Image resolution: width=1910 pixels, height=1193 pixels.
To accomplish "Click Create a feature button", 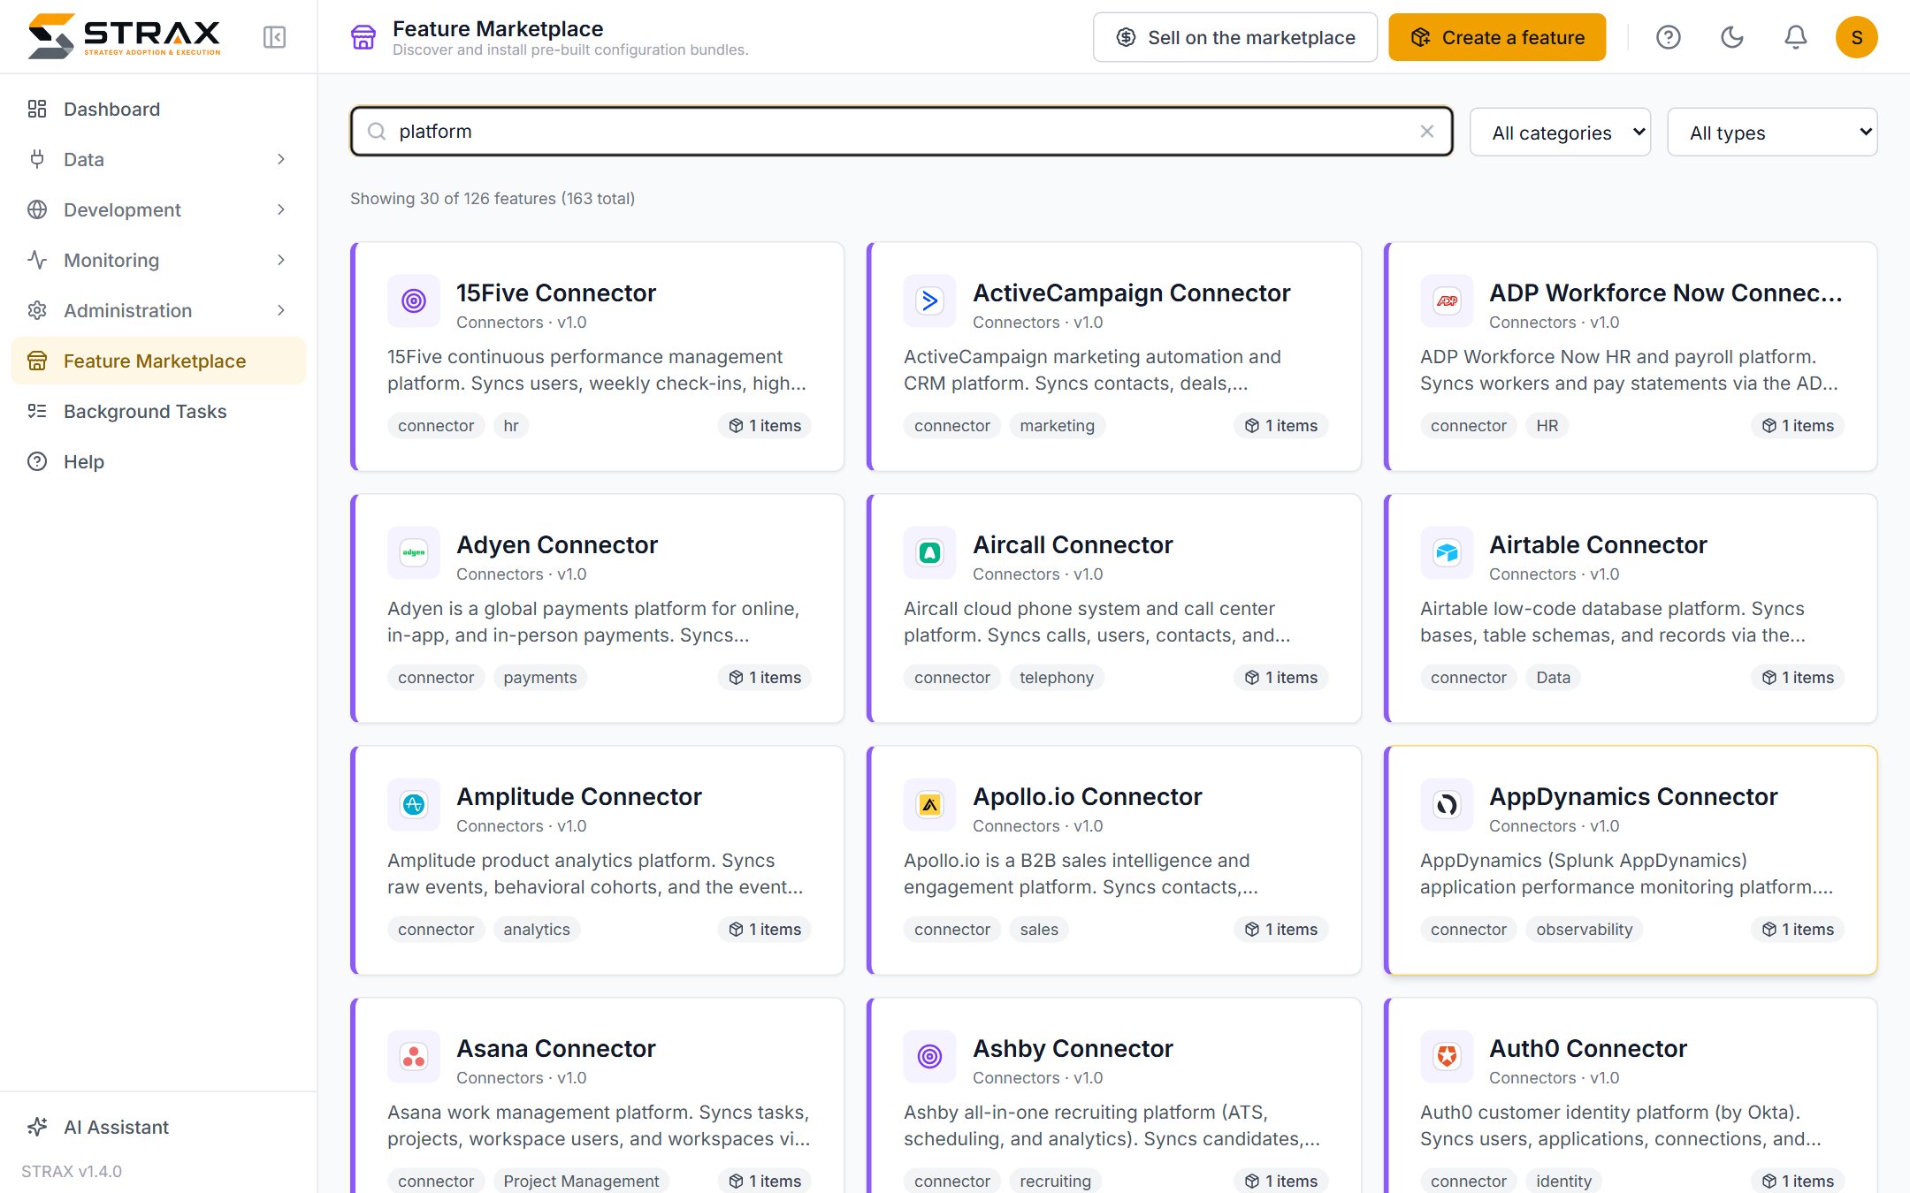I will (x=1497, y=37).
